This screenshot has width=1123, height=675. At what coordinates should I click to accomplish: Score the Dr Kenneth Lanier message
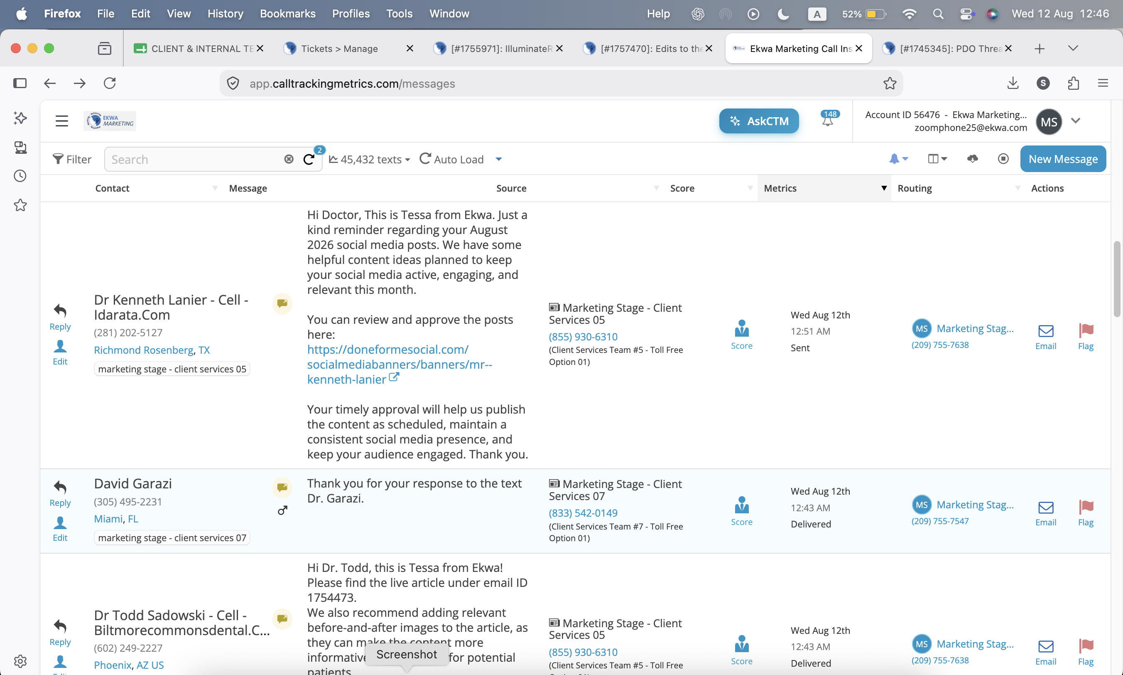[742, 335]
